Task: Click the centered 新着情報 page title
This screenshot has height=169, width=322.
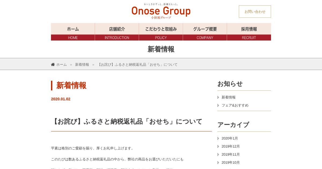Action: [x=161, y=49]
